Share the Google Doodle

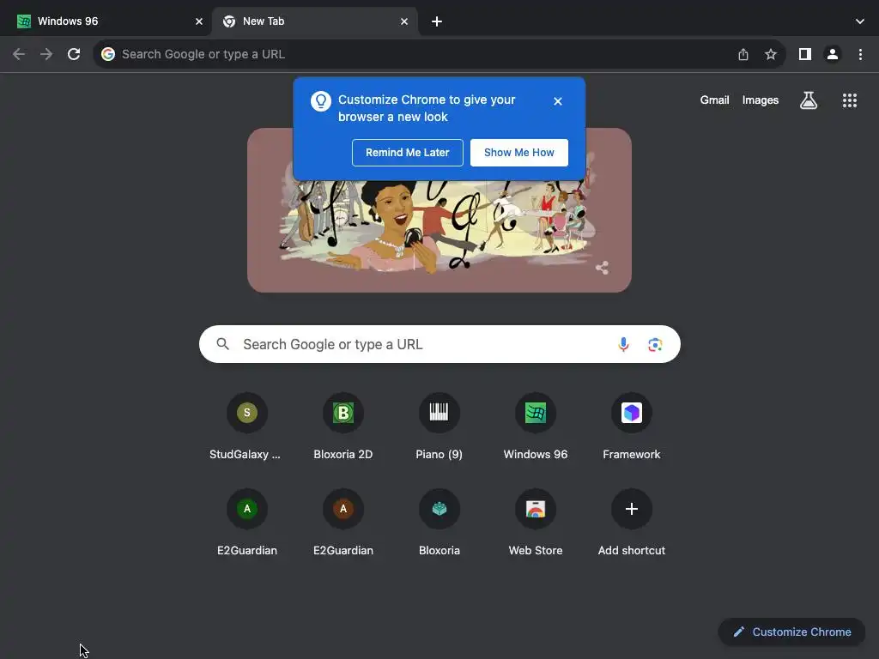point(602,268)
